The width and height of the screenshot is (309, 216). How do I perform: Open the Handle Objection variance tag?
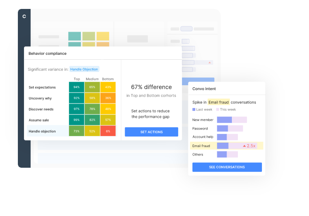[84, 69]
